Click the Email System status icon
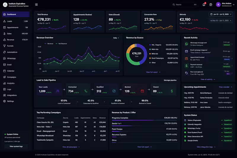237x158 pixels. (x=185, y=133)
